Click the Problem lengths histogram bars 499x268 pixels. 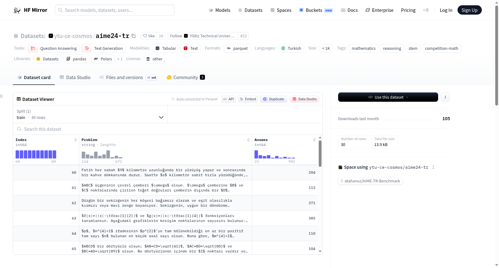(102, 154)
